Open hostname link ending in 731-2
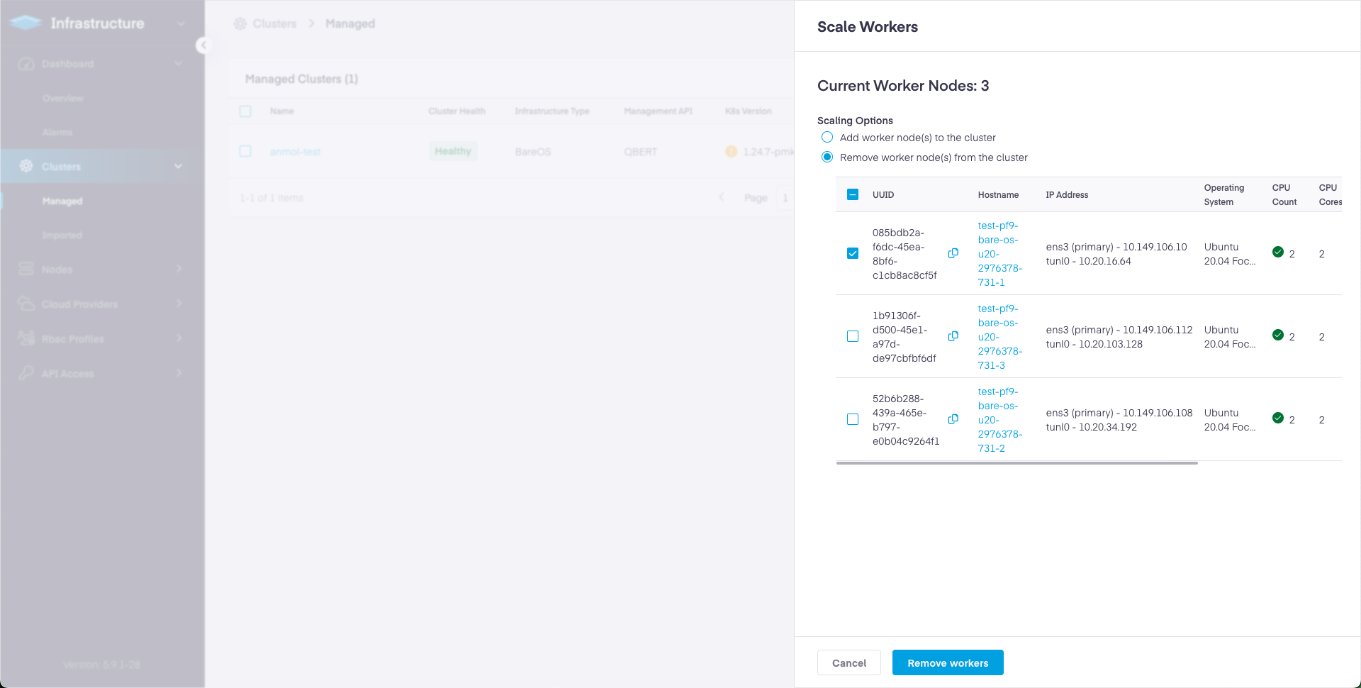 [998, 420]
